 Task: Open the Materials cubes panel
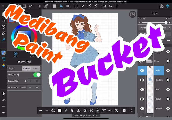click(x=162, y=6)
